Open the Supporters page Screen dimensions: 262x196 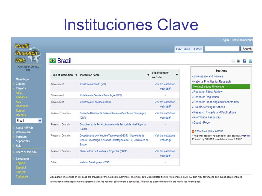[x=23, y=141]
